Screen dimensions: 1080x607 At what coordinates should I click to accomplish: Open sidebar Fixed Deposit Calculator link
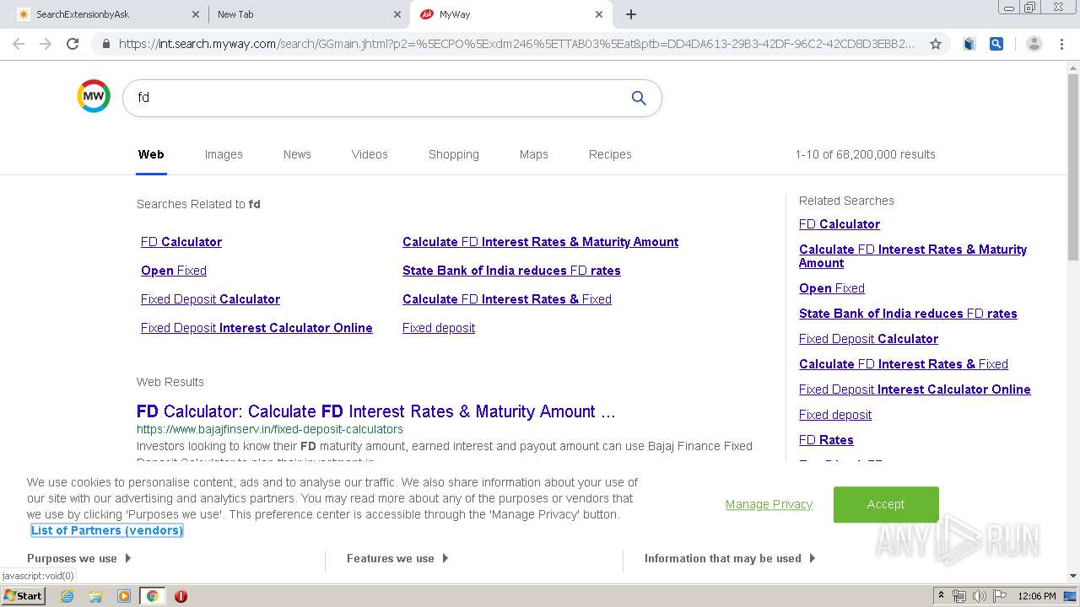point(868,339)
